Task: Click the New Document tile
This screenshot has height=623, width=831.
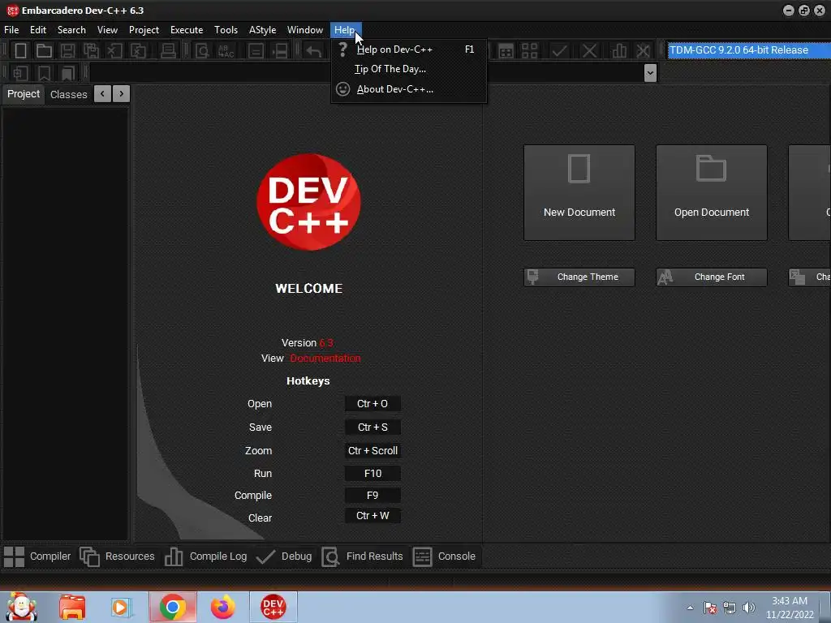Action: [x=579, y=193]
